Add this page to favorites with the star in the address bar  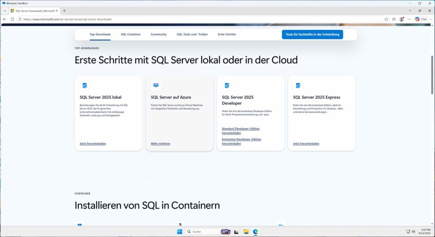(386, 19)
